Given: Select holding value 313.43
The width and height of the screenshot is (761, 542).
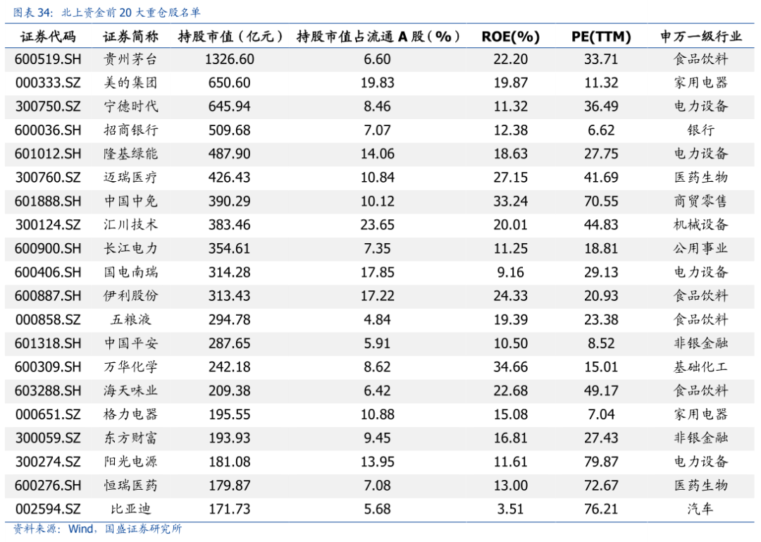Looking at the screenshot, I should (230, 296).
